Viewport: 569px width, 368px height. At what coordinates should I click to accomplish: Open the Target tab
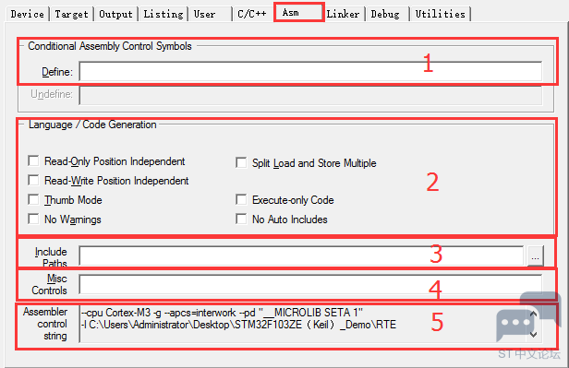[x=72, y=14]
